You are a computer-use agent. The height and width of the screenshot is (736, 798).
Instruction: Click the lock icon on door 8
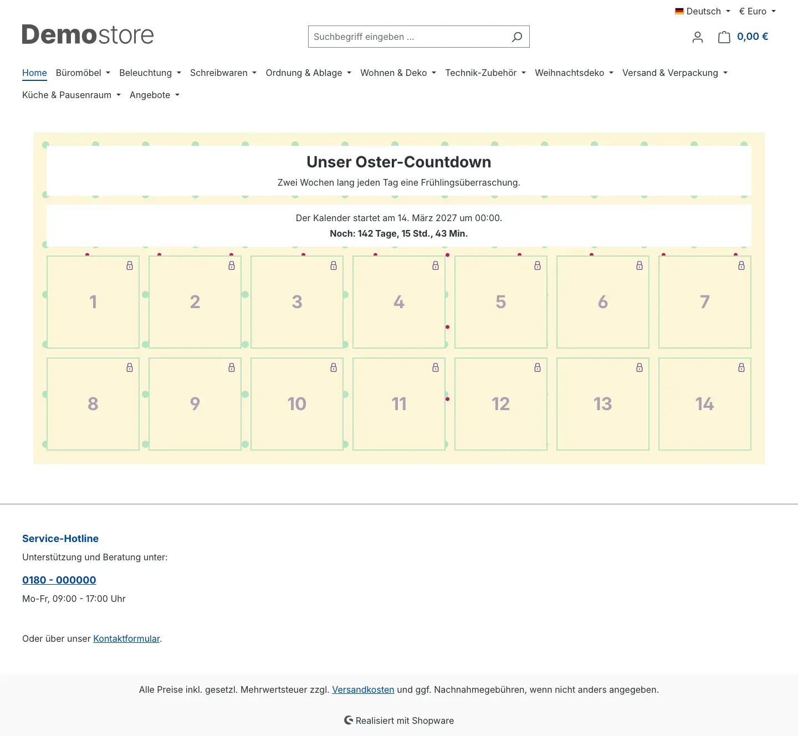coord(130,367)
